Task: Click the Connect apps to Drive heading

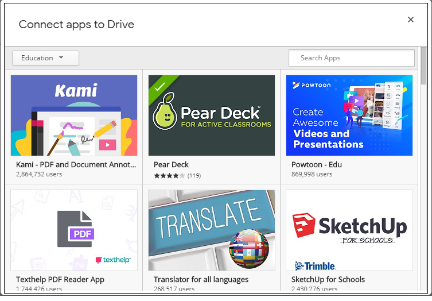Action: click(76, 25)
